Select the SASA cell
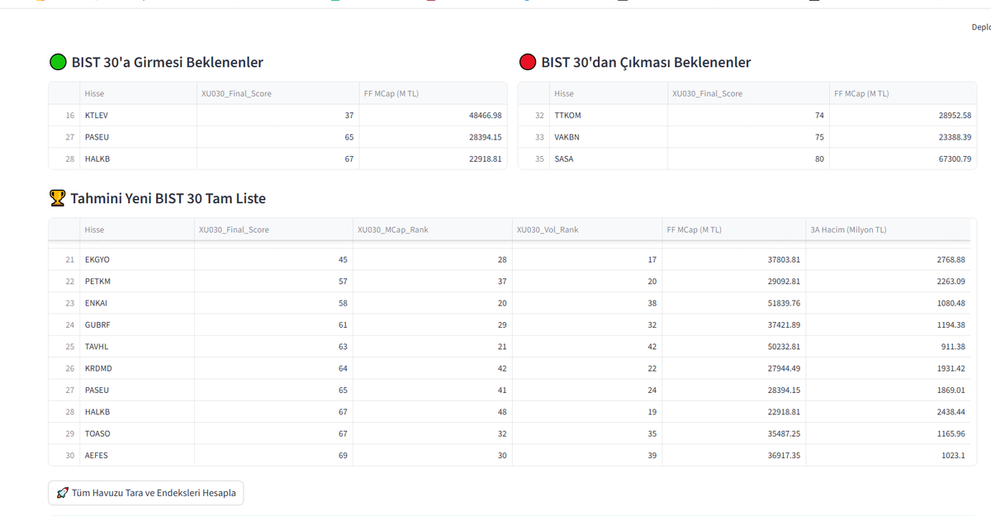The width and height of the screenshot is (991, 516). (608, 159)
